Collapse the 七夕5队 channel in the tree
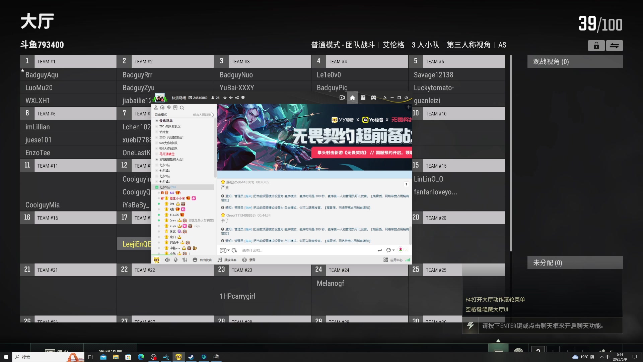 click(157, 187)
